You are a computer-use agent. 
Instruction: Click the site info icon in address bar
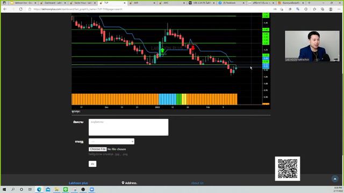pos(30,9)
